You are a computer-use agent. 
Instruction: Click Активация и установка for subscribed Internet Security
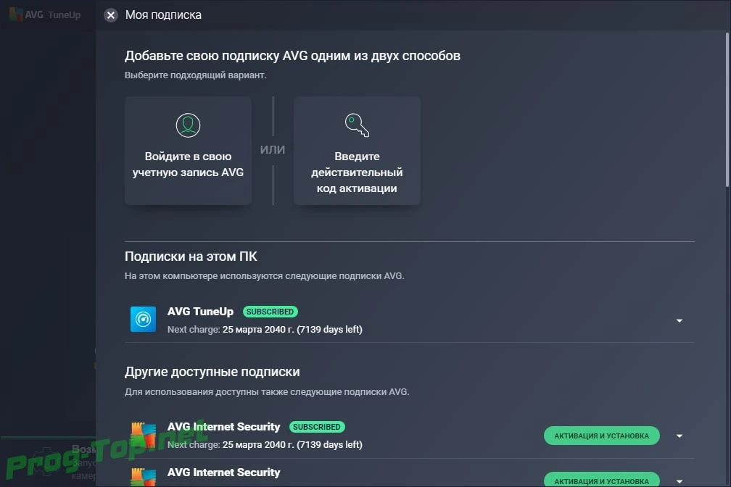tap(601, 436)
